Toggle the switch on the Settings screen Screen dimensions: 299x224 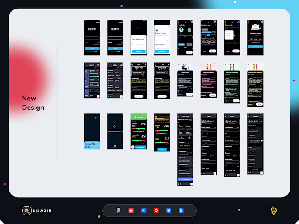[x=261, y=141]
